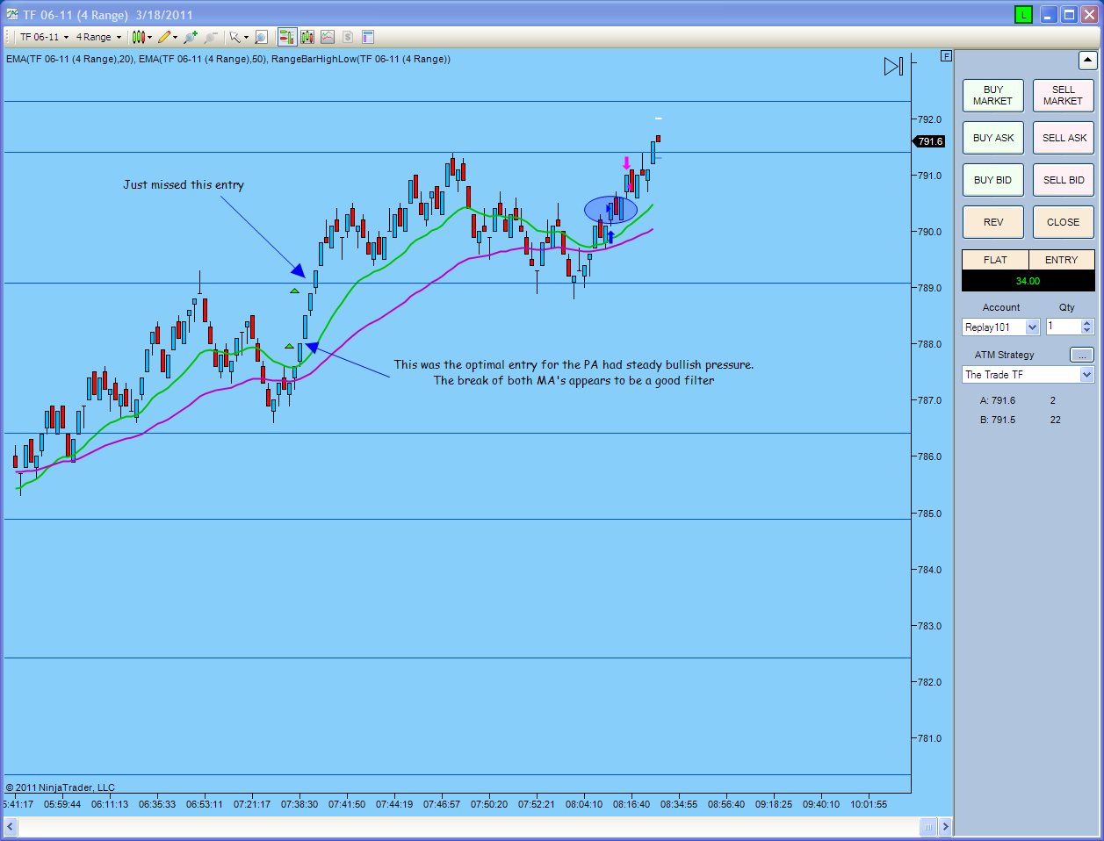Click the blue ellipse chart drawing
The image size is (1104, 841).
point(611,210)
